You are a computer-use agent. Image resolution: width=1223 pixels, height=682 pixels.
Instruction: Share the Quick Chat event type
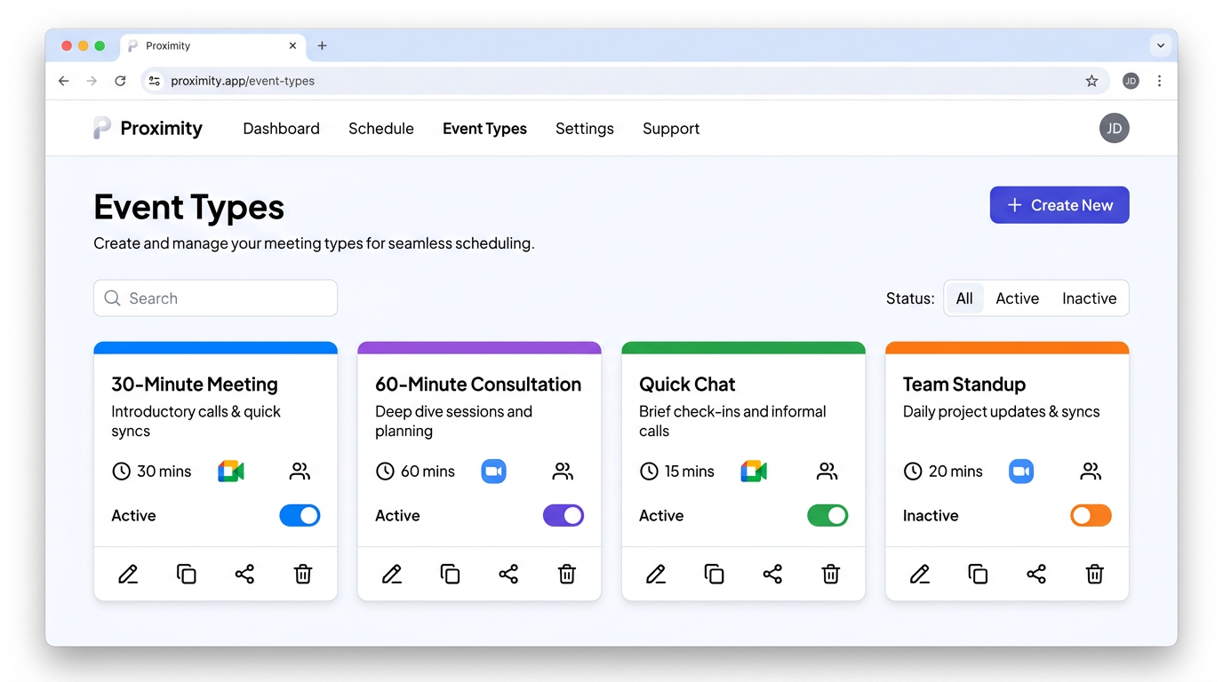(772, 574)
